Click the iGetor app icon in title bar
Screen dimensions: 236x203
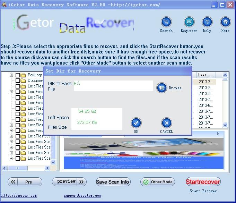pyautogui.click(x=4, y=5)
